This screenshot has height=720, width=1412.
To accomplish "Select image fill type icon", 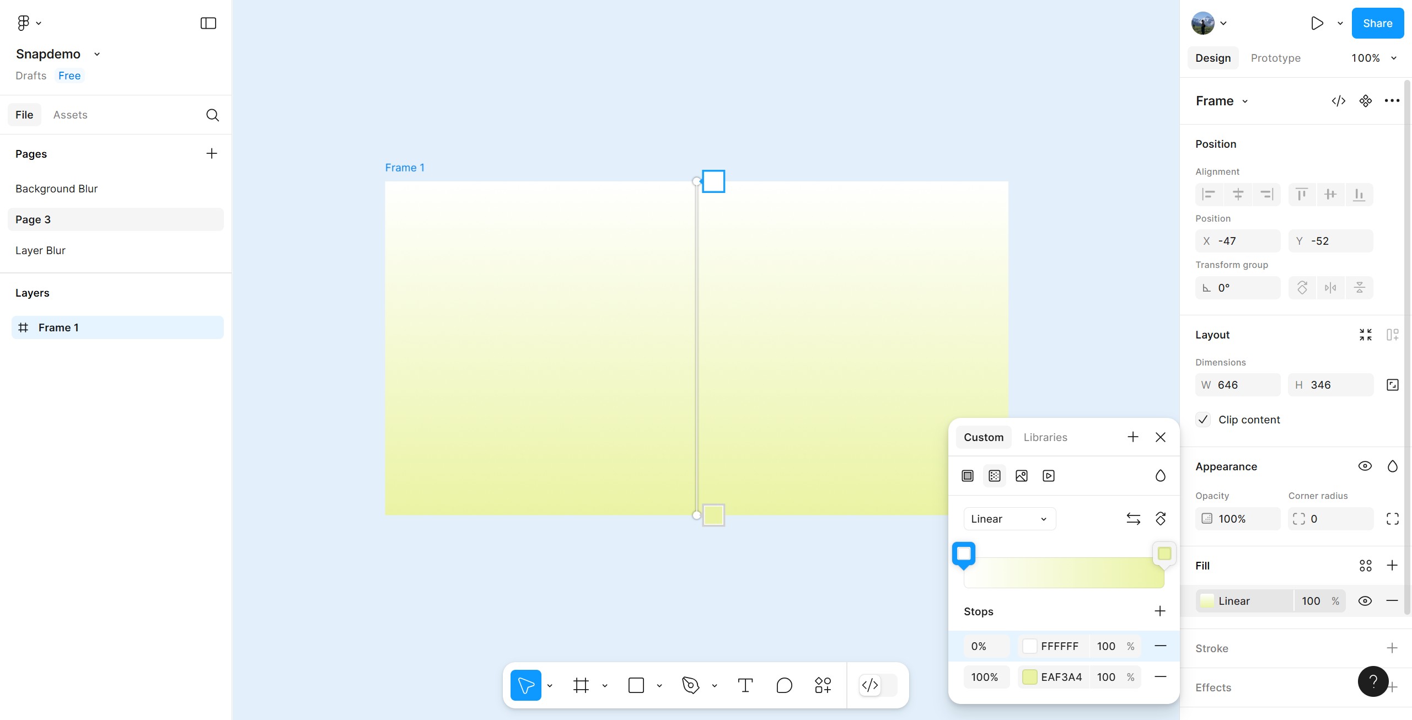I will [1022, 476].
